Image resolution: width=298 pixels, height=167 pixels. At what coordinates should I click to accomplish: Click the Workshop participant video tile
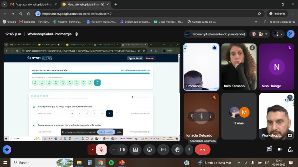pos(276,116)
